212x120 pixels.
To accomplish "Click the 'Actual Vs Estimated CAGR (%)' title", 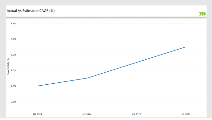I will pos(31,11).
